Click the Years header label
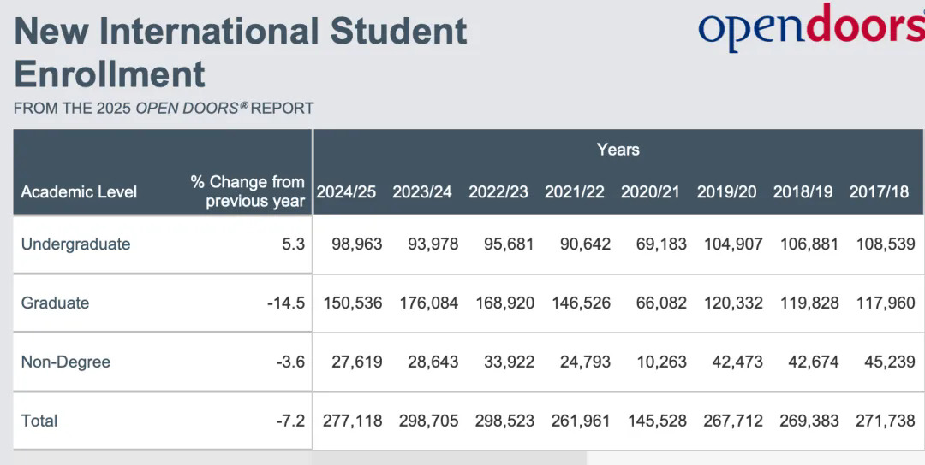The width and height of the screenshot is (925, 465). (618, 150)
